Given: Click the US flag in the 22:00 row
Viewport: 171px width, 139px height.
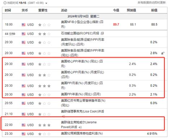Looking at the screenshot, I should 23,125.
